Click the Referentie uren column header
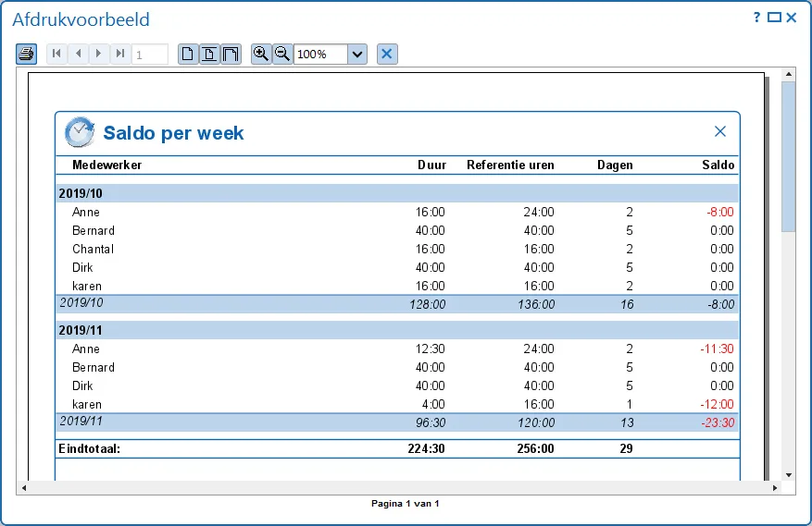Screen dimensions: 812x526 tap(510, 165)
